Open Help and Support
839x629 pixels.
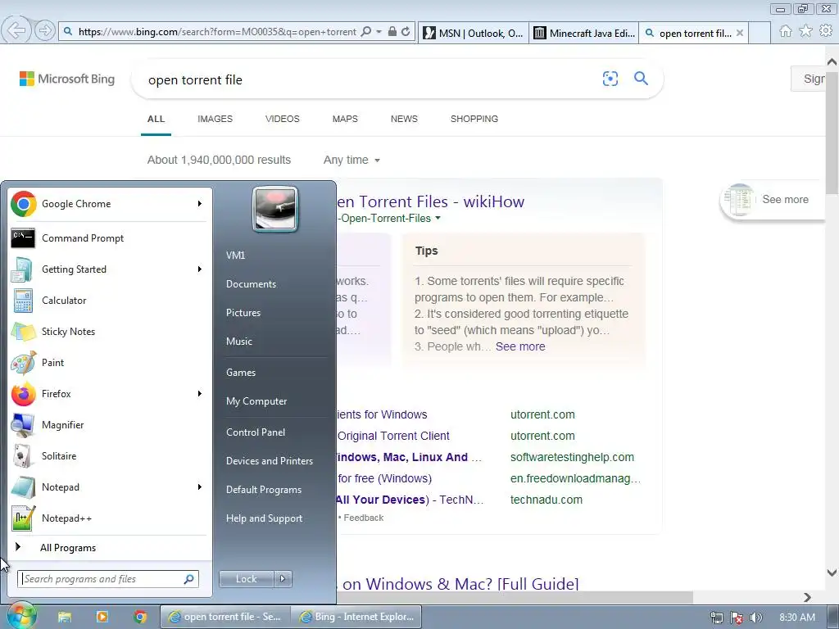click(264, 518)
